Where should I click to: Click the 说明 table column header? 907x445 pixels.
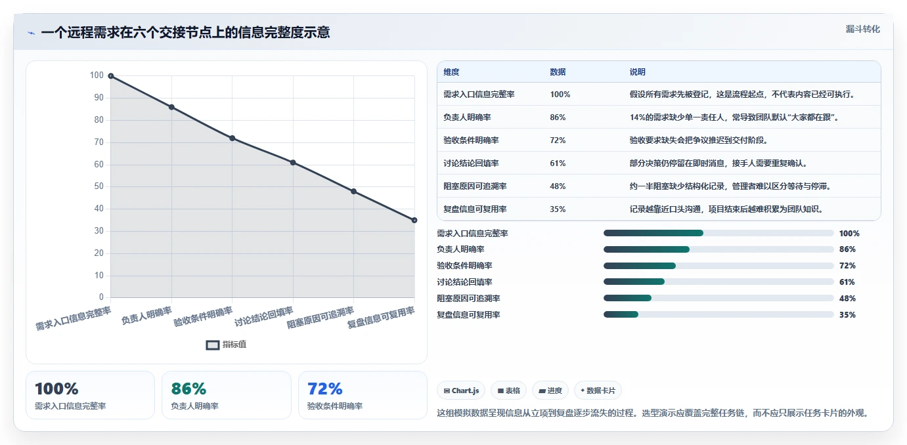click(637, 72)
